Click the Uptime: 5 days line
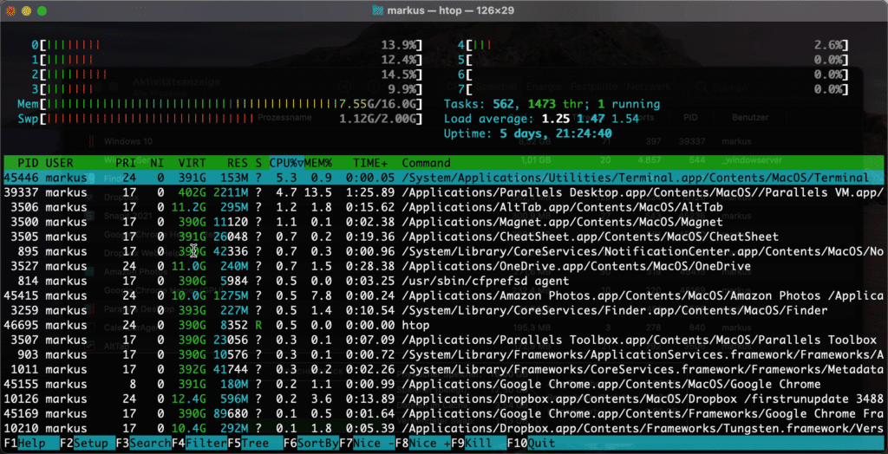Viewport: 888px width, 454px height. tap(527, 133)
